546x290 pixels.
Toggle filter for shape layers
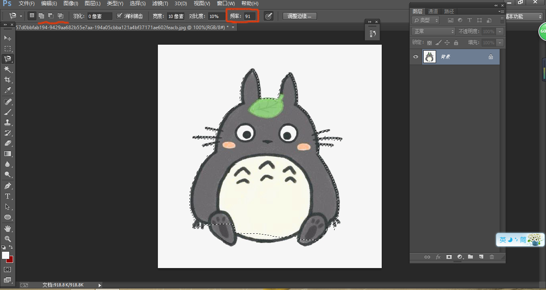tap(479, 20)
